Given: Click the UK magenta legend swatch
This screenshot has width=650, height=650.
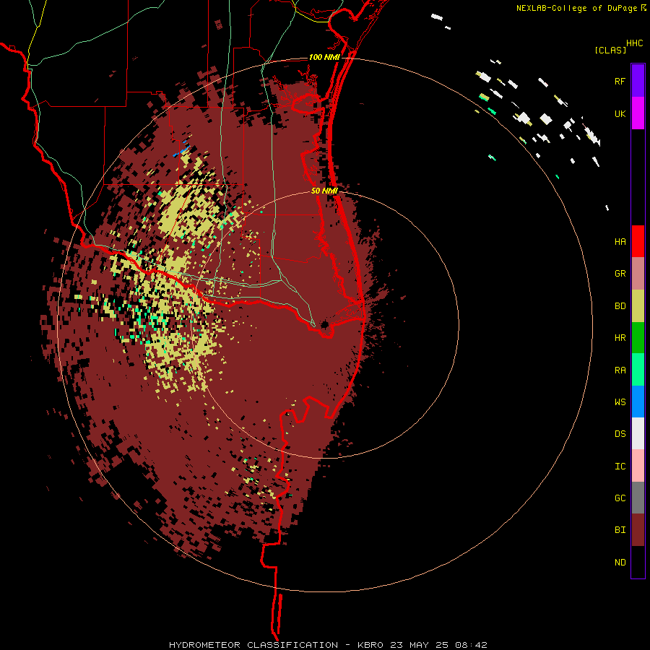Looking at the screenshot, I should (x=638, y=113).
